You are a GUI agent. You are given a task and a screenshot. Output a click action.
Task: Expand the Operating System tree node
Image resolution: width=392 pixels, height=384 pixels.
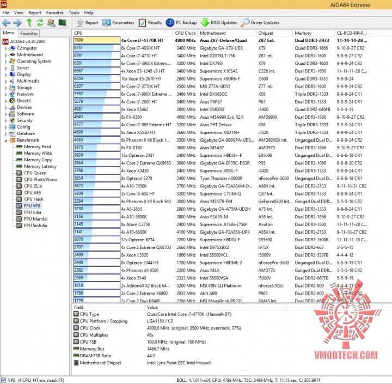click(6, 62)
